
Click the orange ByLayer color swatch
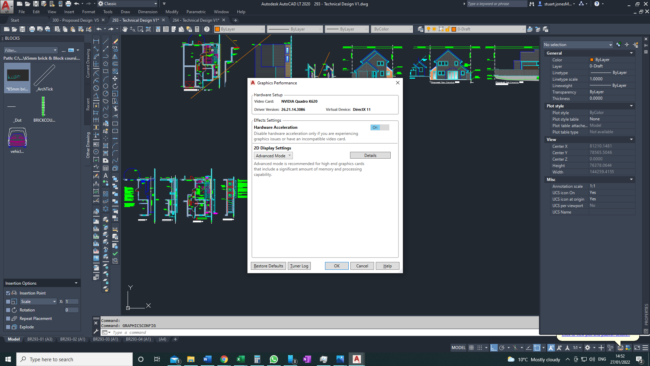click(217, 29)
